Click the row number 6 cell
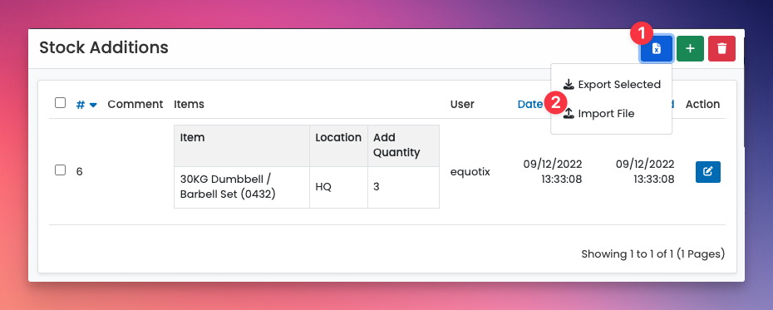The image size is (773, 310). pos(79,171)
